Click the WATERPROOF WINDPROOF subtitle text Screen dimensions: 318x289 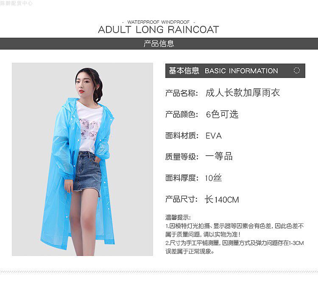pyautogui.click(x=159, y=22)
